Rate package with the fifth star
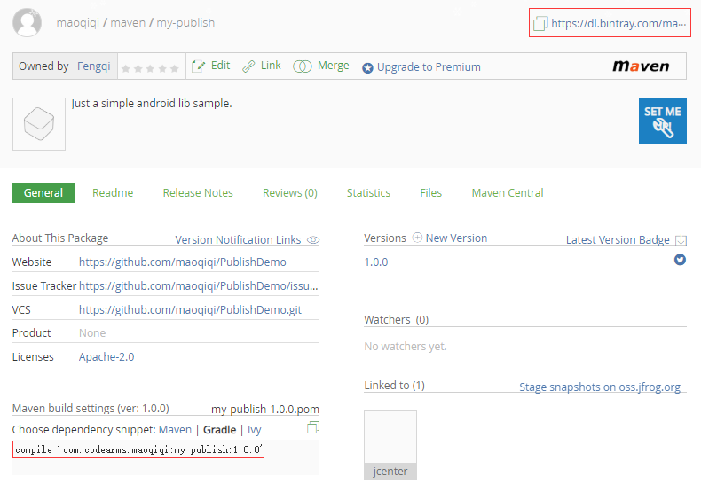 pyautogui.click(x=174, y=69)
